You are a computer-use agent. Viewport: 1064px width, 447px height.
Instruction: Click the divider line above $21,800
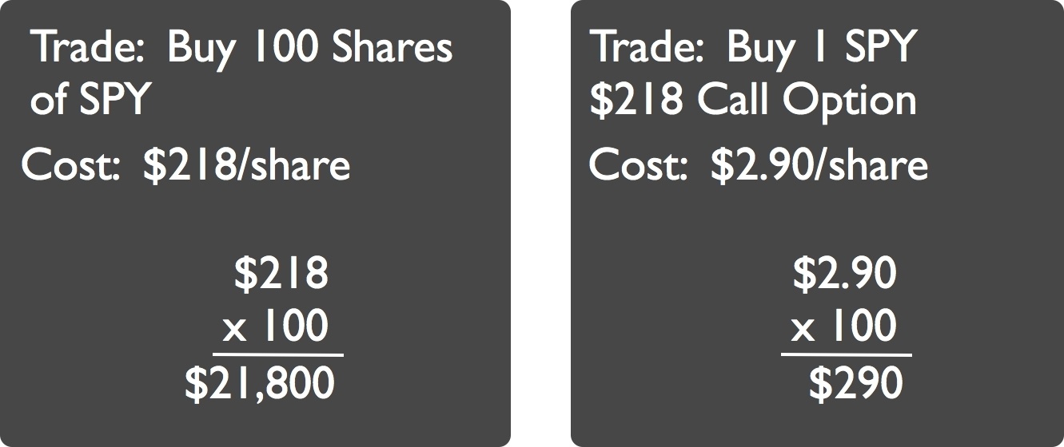(x=277, y=355)
